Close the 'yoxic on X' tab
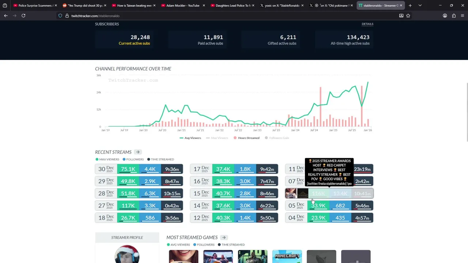The height and width of the screenshot is (263, 468). (x=302, y=5)
